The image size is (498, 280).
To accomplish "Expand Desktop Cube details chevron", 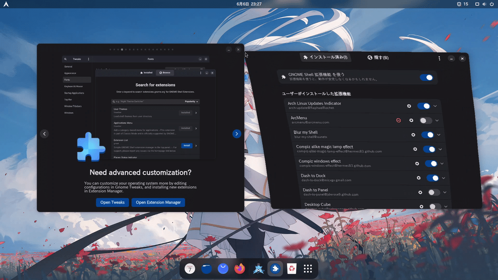I will click(x=446, y=206).
